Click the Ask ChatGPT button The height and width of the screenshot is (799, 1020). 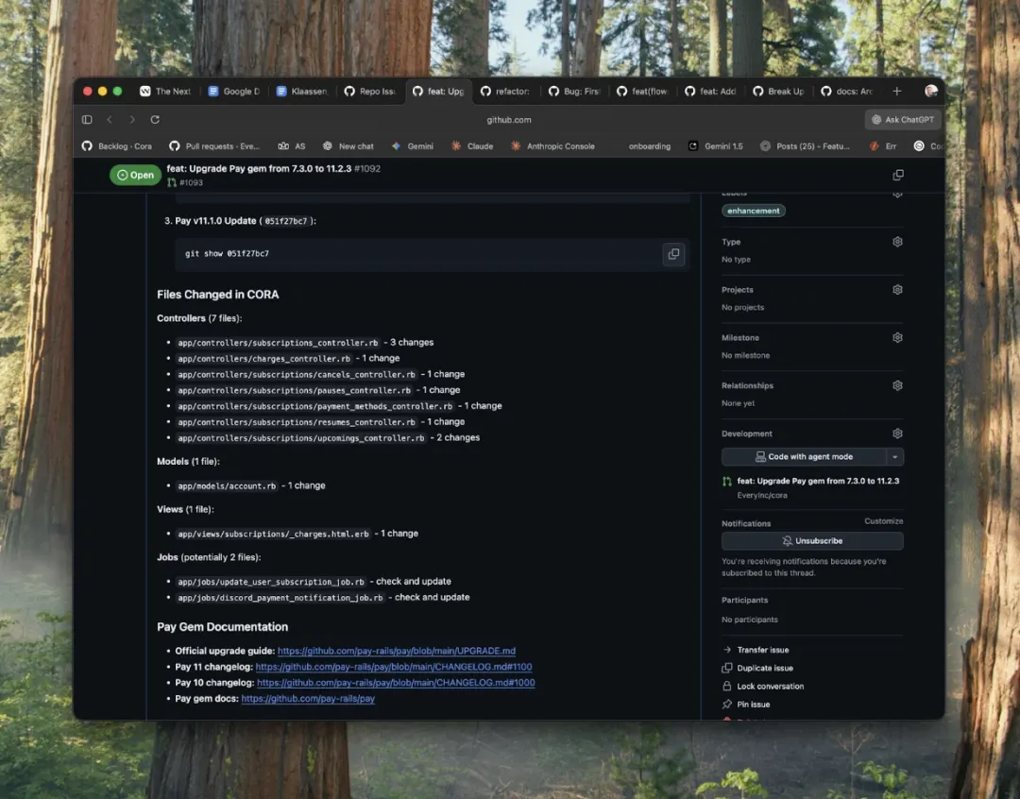[x=903, y=120]
